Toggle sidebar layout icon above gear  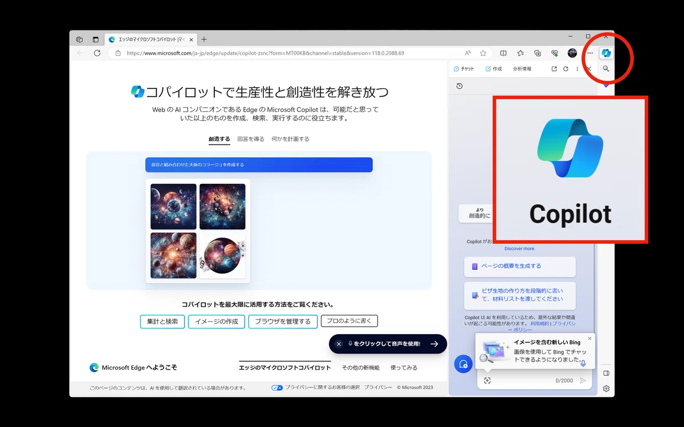tap(606, 373)
